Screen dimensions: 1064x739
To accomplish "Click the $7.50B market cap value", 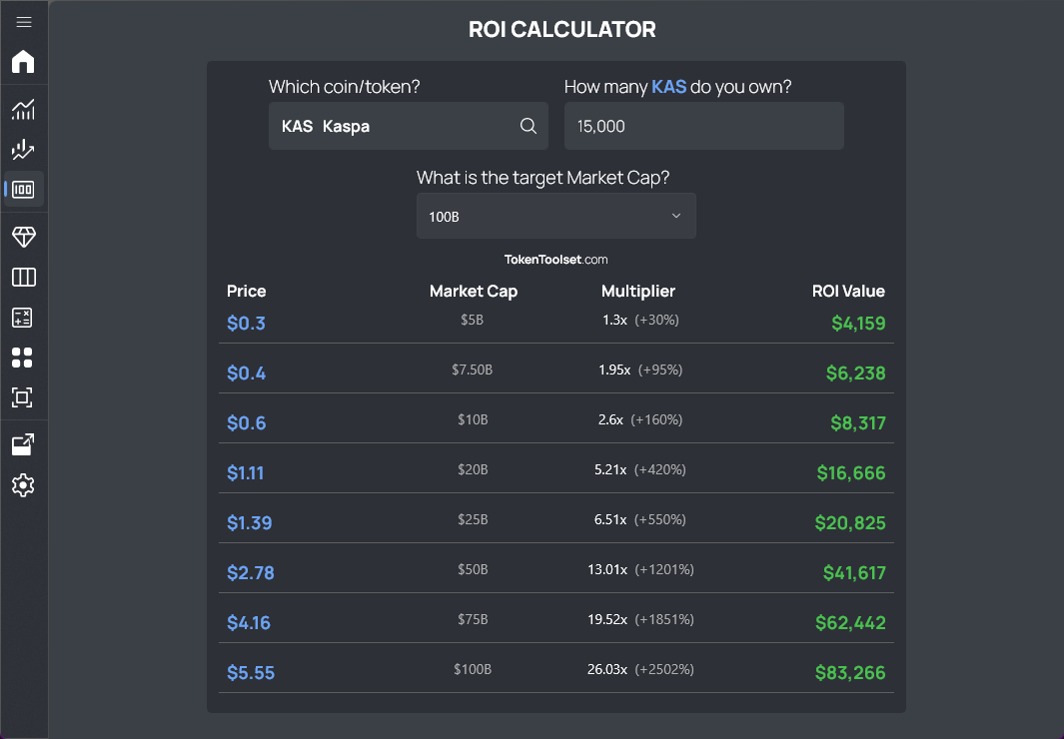I will [473, 370].
